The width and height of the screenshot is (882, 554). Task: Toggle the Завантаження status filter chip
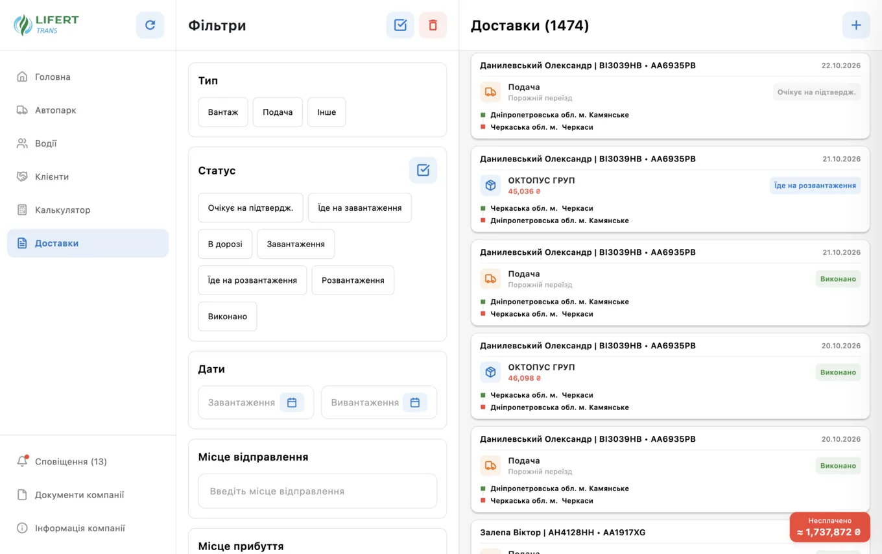(x=296, y=244)
